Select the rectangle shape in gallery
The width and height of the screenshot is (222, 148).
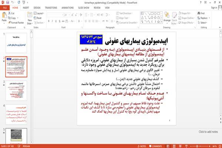pyautogui.click(x=152, y=14)
